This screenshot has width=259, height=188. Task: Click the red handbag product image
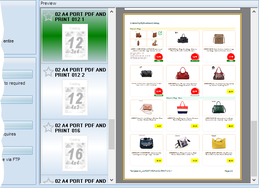click(x=183, y=74)
